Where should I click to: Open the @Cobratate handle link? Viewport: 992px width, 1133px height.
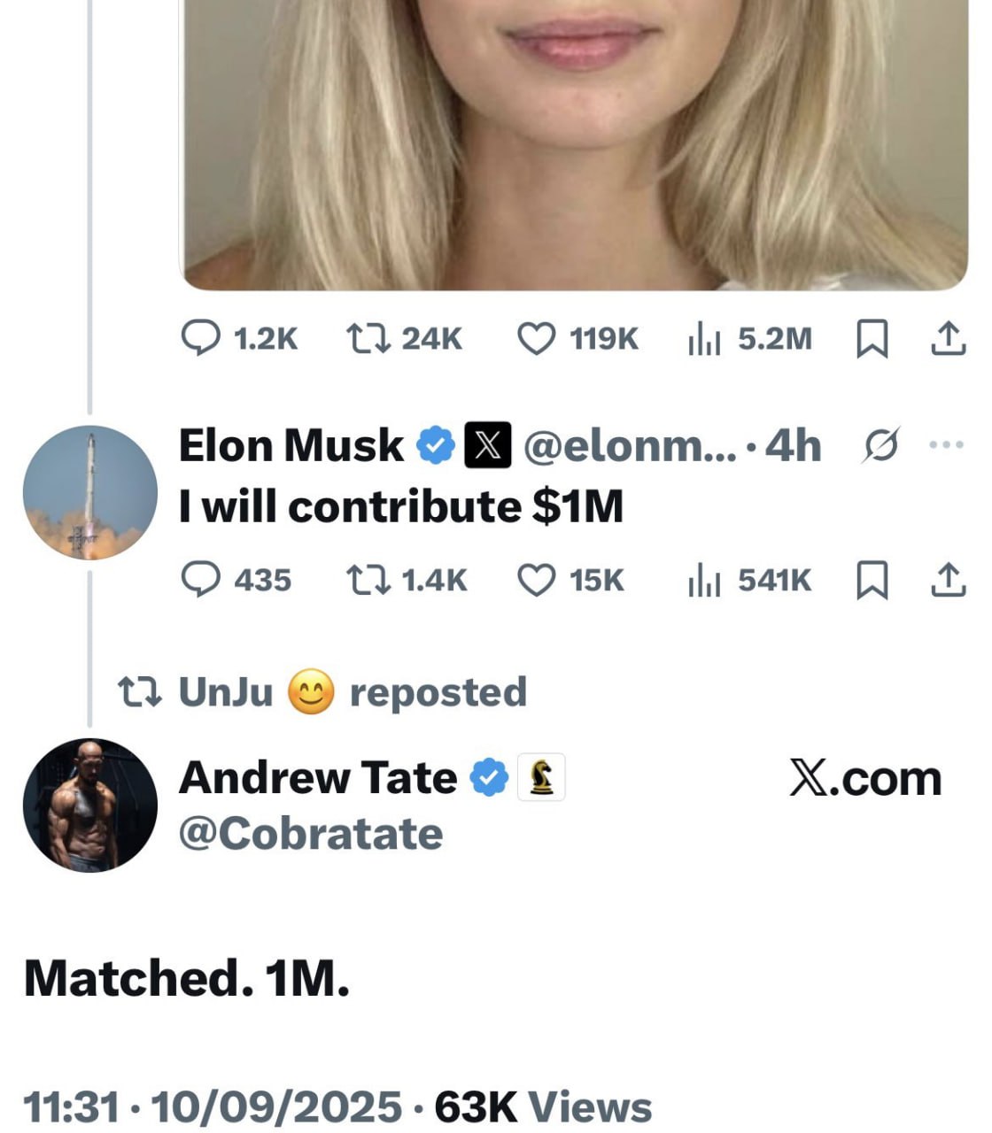coord(310,834)
